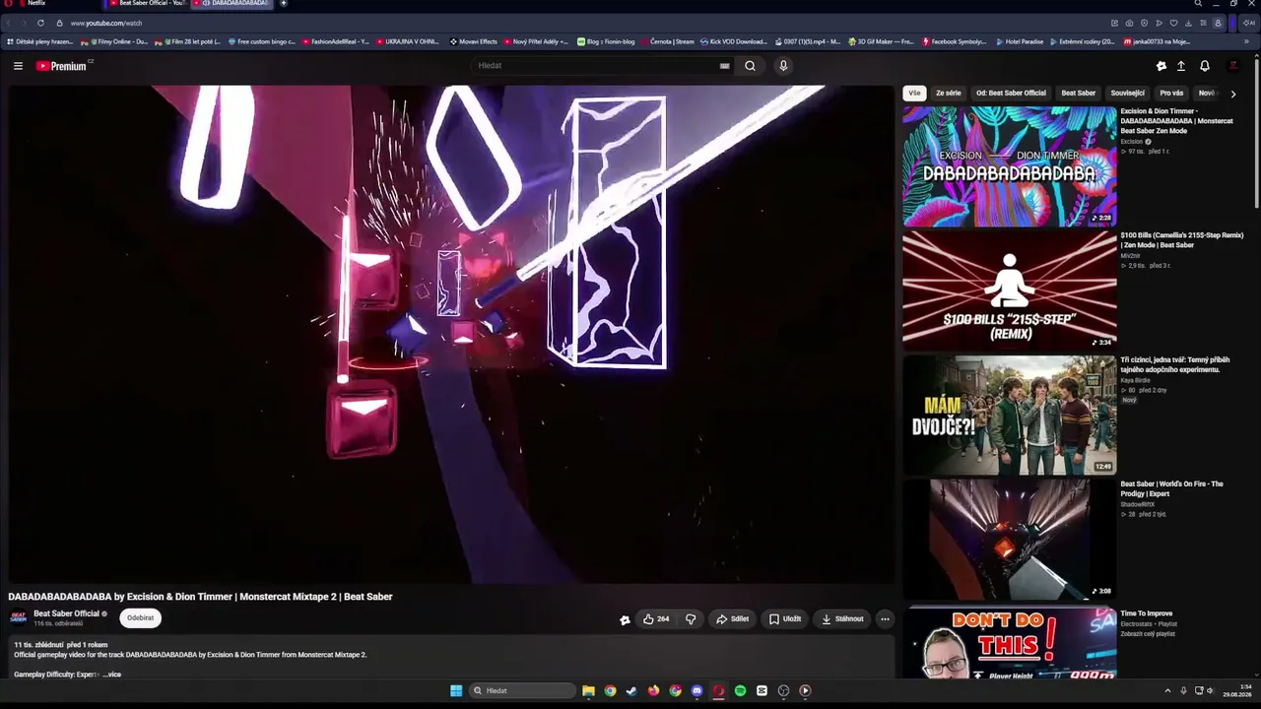Reload the page in the browser toolbar

coord(40,23)
